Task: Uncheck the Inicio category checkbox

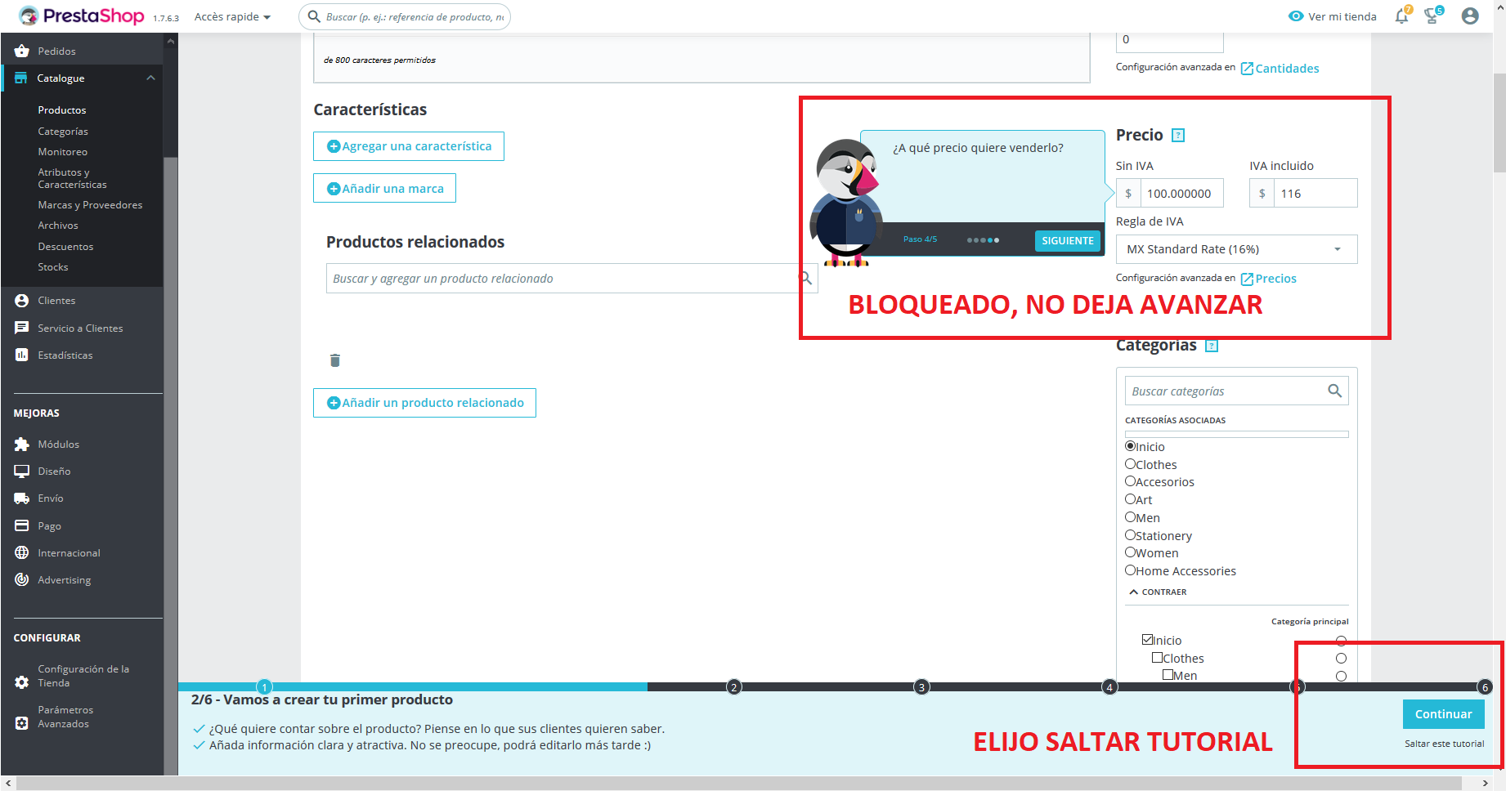Action: pyautogui.click(x=1147, y=640)
